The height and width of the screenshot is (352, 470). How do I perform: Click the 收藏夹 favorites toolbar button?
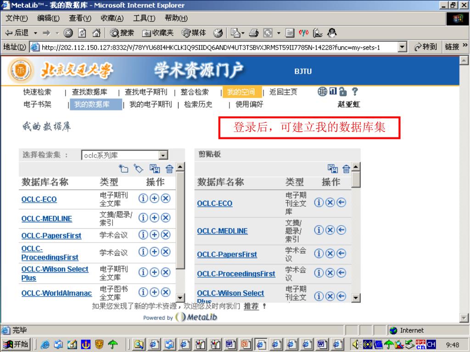[158, 33]
